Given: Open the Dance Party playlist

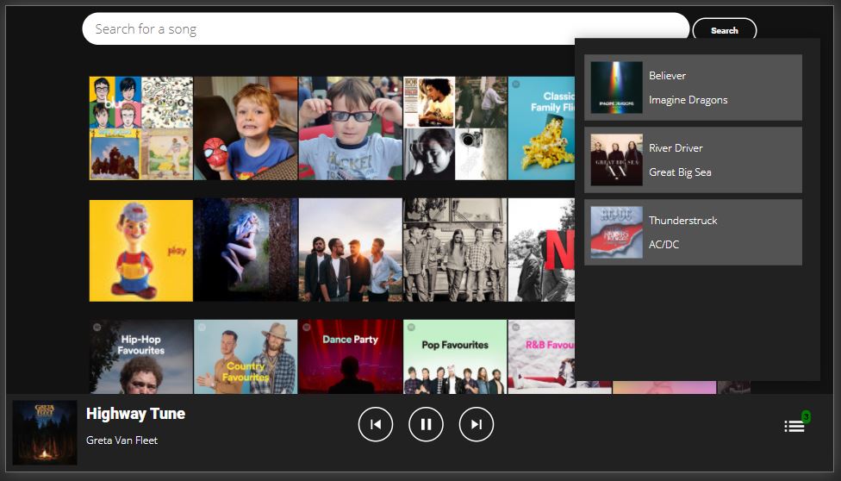Looking at the screenshot, I should point(351,357).
